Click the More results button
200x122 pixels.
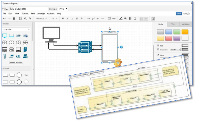pyautogui.click(x=16, y=62)
